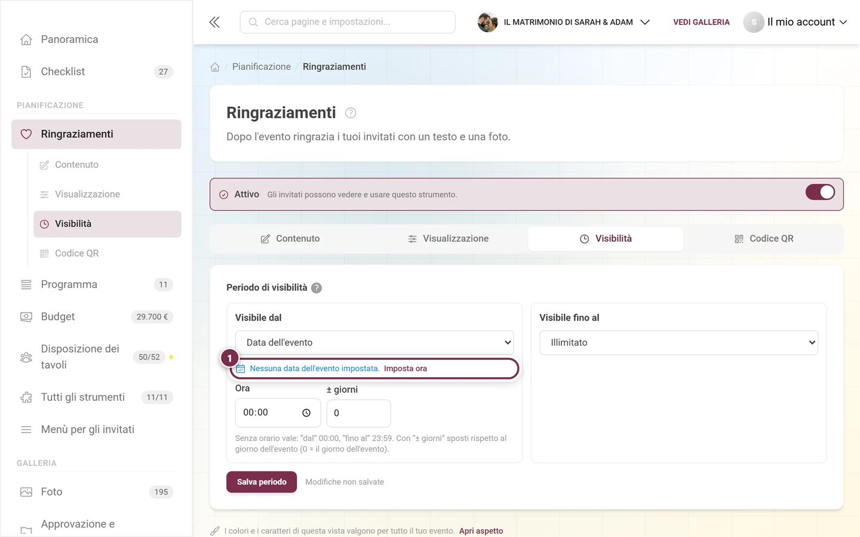Select the Visibilità tab
860x537 pixels.
pos(606,239)
